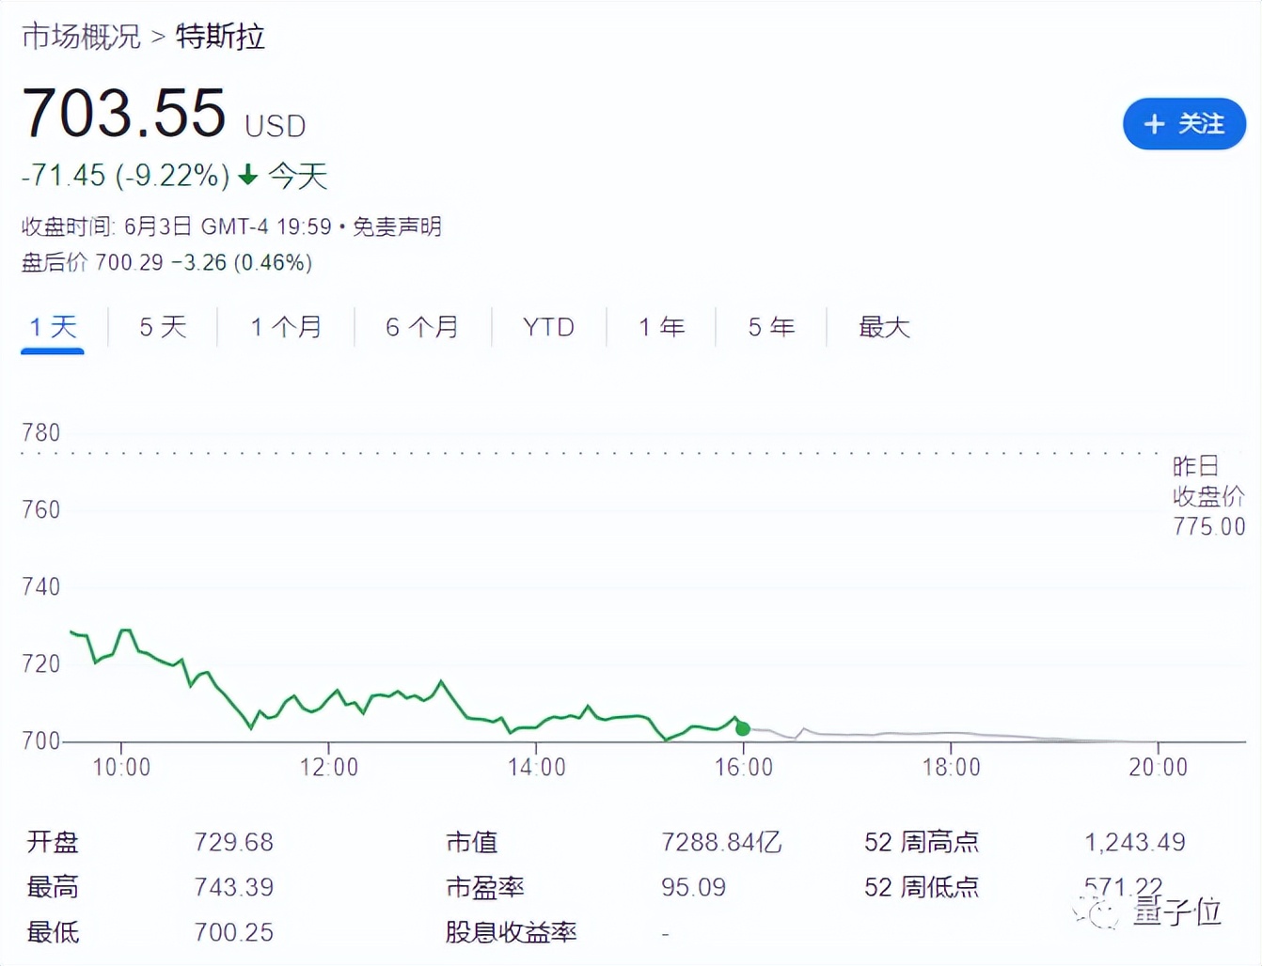Viewport: 1262px width, 966px height.
Task: Click the 关注 follow button
Action: pos(1184,123)
